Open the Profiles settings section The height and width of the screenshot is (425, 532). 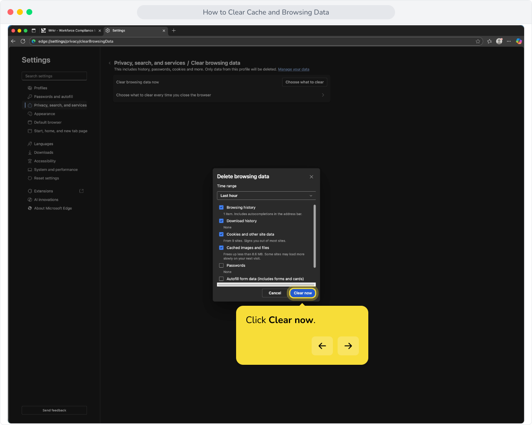pyautogui.click(x=41, y=88)
